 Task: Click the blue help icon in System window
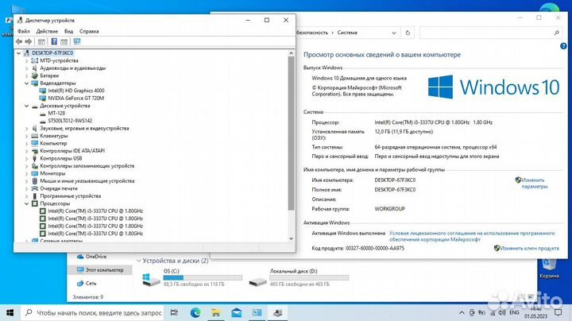[x=563, y=46]
